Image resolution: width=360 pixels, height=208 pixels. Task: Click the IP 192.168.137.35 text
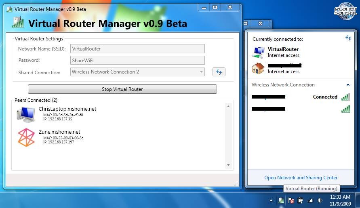[x=58, y=119]
